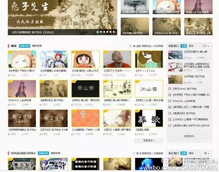This screenshot has height=172, width=219.
Task: Open the 【五色石南叶】 thumbnail beside the banner
Action: [x=135, y=7]
